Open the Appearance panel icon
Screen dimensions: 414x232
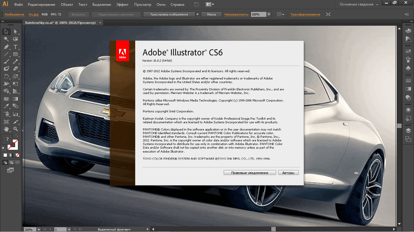click(408, 110)
